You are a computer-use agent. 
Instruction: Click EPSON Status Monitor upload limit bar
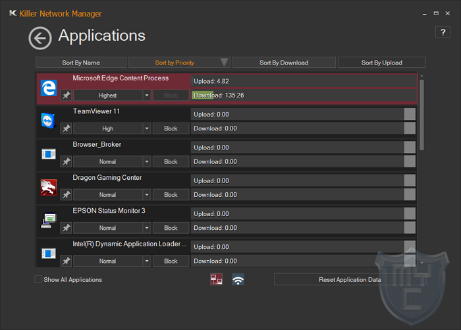(x=303, y=213)
